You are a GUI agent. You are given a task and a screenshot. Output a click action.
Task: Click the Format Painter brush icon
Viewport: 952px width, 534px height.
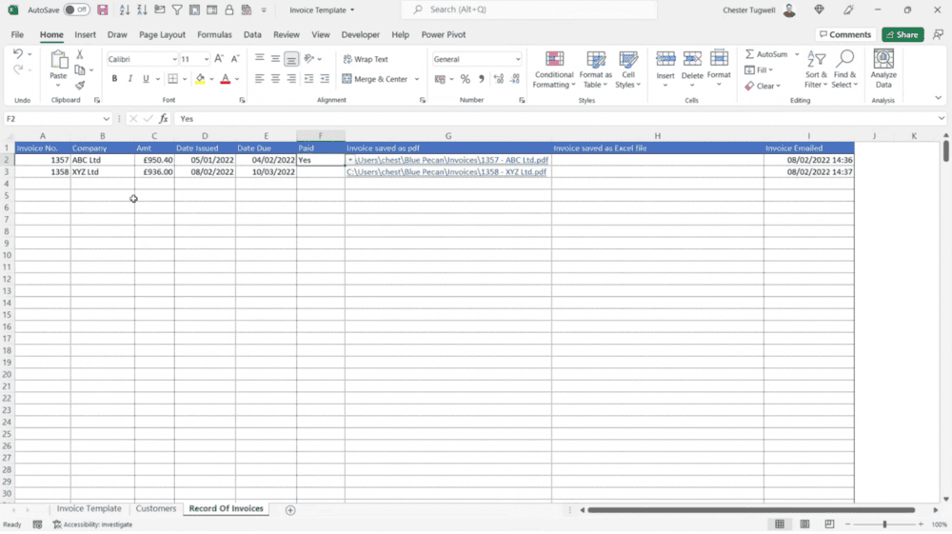tap(80, 86)
